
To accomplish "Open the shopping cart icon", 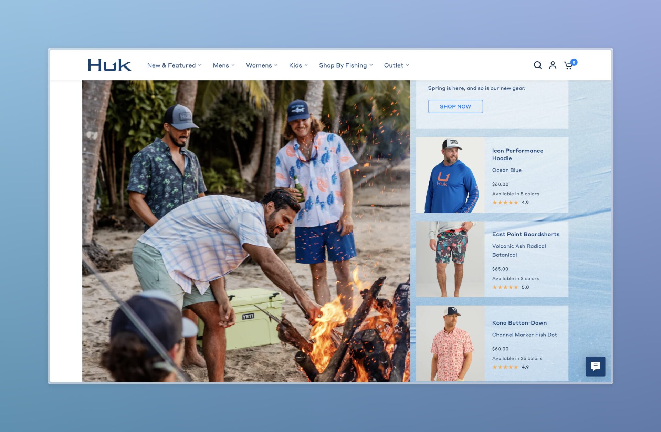I will 569,65.
